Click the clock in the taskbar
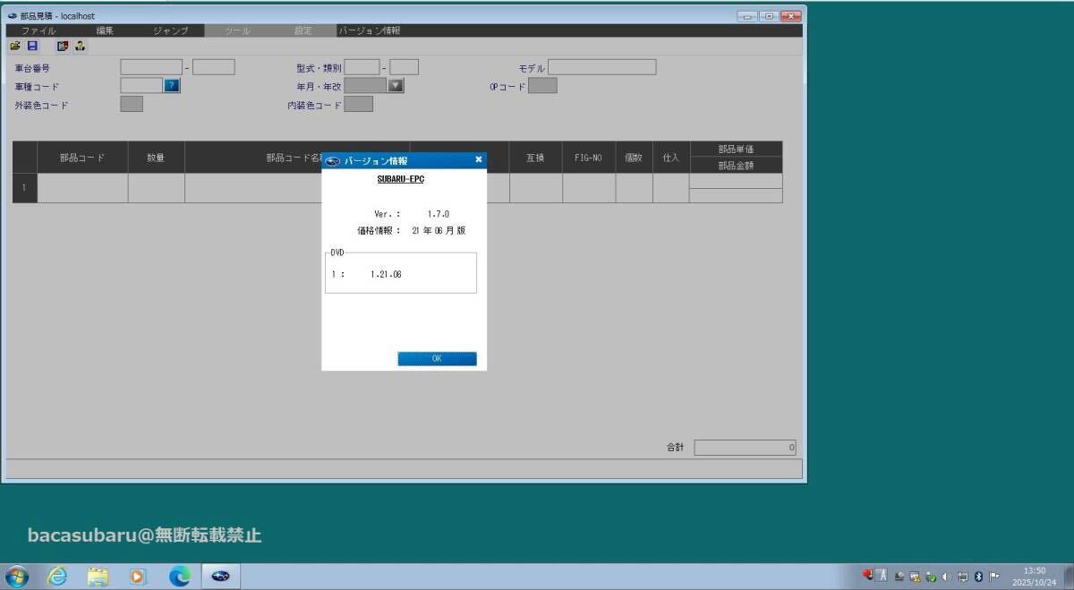This screenshot has width=1074, height=590. click(x=1034, y=576)
